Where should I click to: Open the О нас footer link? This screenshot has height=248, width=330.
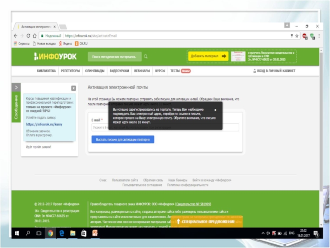(x=103, y=180)
